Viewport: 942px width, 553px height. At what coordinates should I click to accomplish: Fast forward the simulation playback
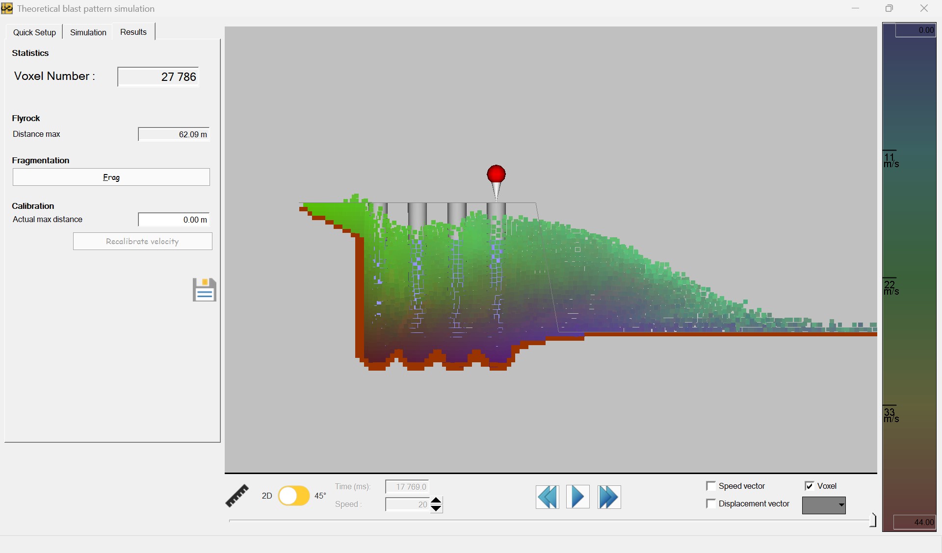click(x=608, y=497)
